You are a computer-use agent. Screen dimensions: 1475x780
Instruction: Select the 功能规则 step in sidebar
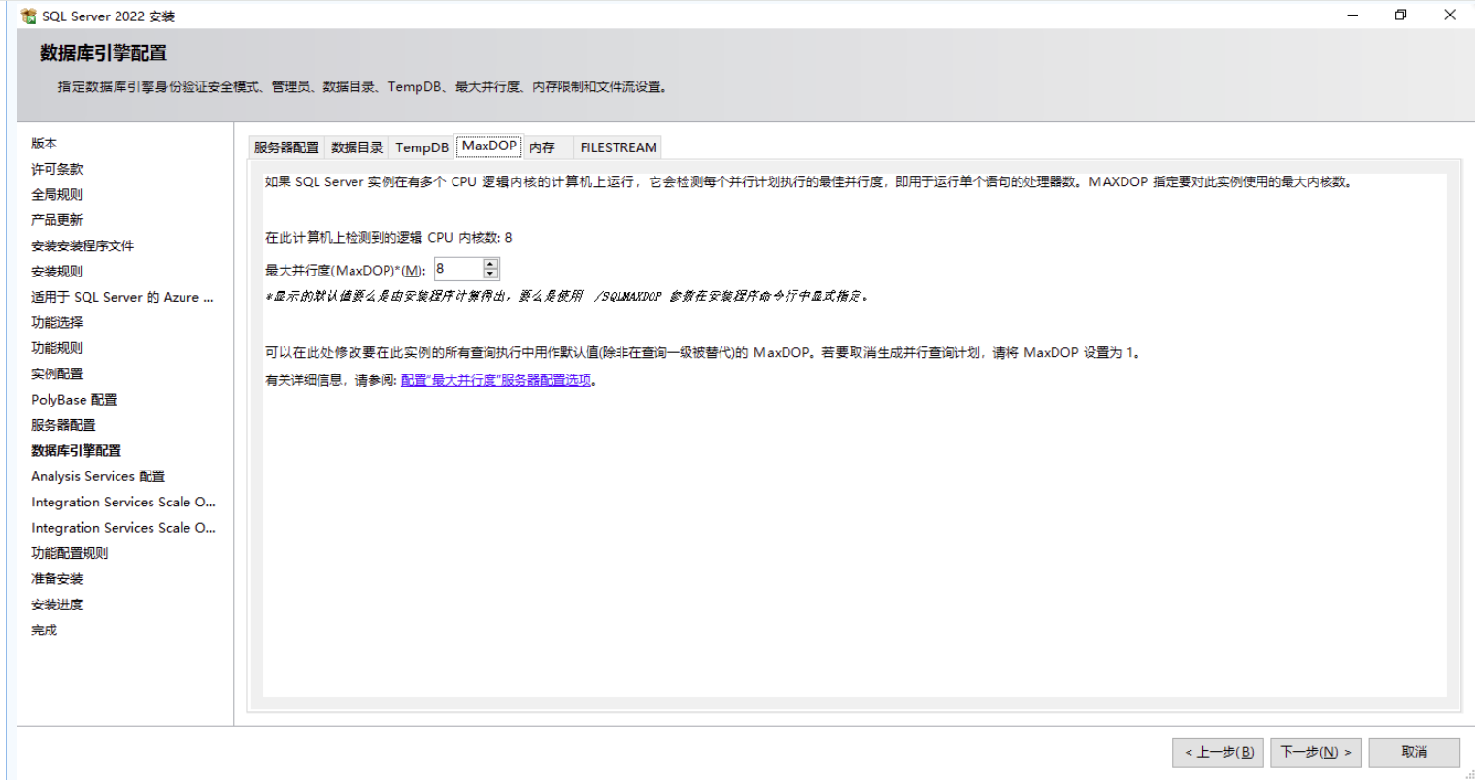(x=57, y=348)
